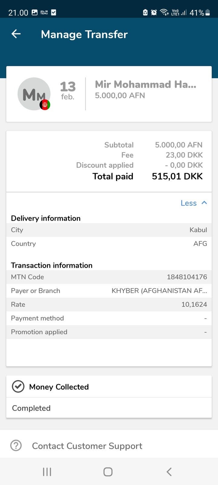
Task: Tap the MTN Code 1848104176 row
Action: click(x=109, y=277)
